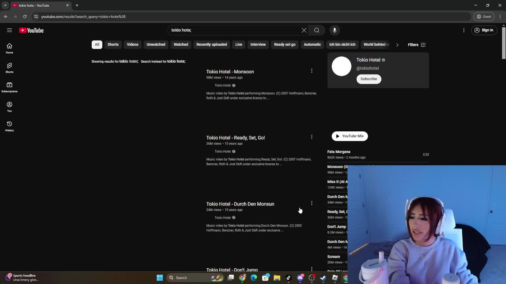This screenshot has width=506, height=284.
Task: Open the tab search dropdown in Chrome
Action: (5, 5)
